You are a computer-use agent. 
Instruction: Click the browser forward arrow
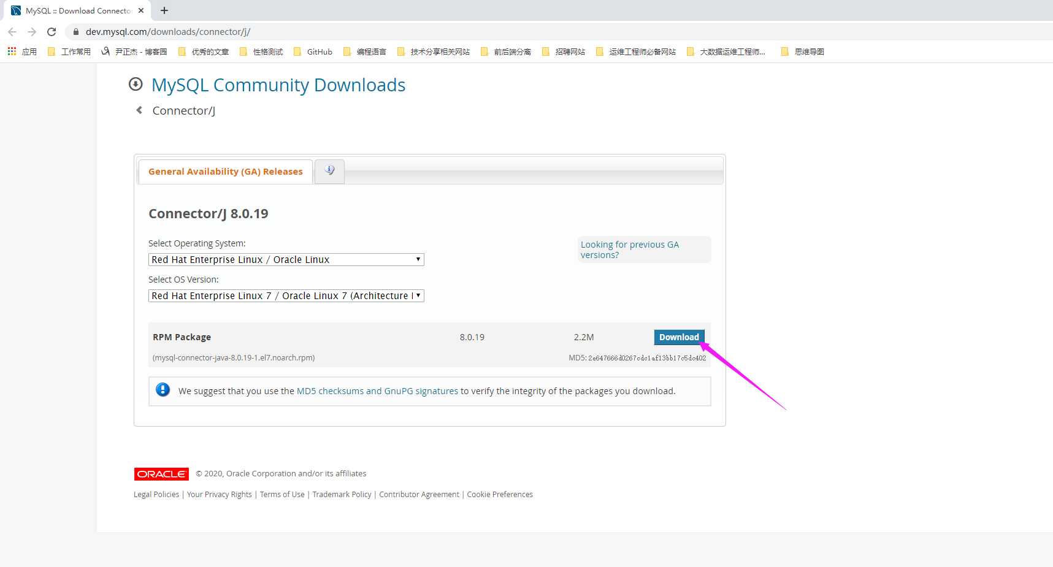32,32
